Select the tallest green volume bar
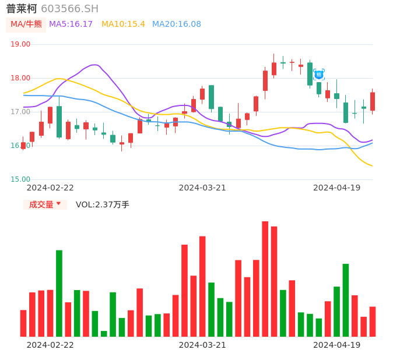The image size is (400, 353). (x=59, y=293)
